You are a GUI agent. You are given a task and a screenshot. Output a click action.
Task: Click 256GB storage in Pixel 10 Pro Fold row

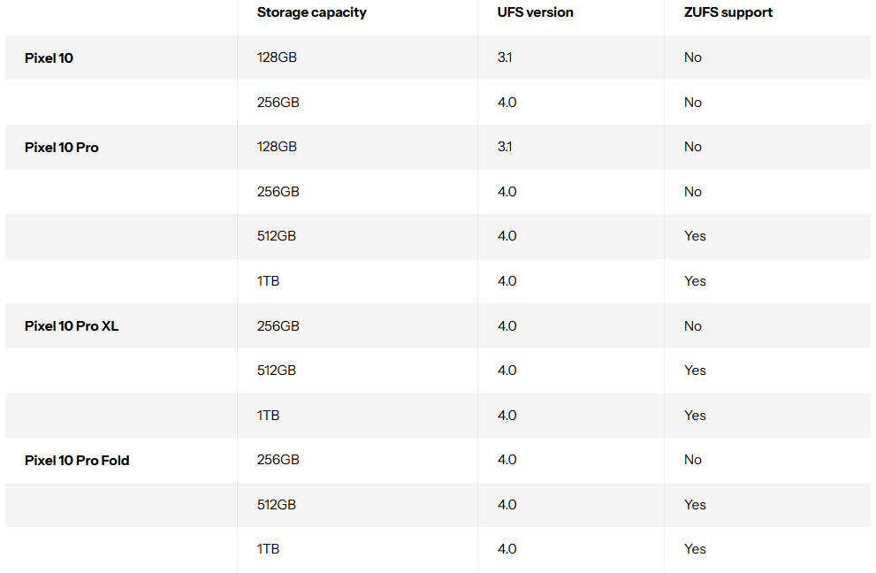coord(278,460)
